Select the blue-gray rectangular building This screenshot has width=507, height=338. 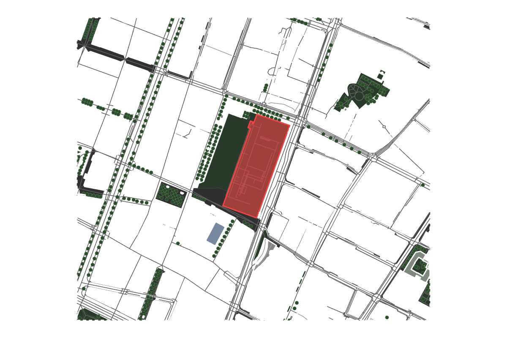[215, 234]
